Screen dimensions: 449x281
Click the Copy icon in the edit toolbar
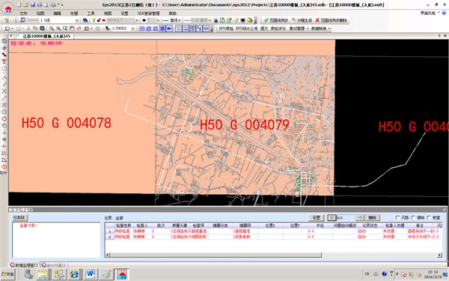click(x=35, y=28)
